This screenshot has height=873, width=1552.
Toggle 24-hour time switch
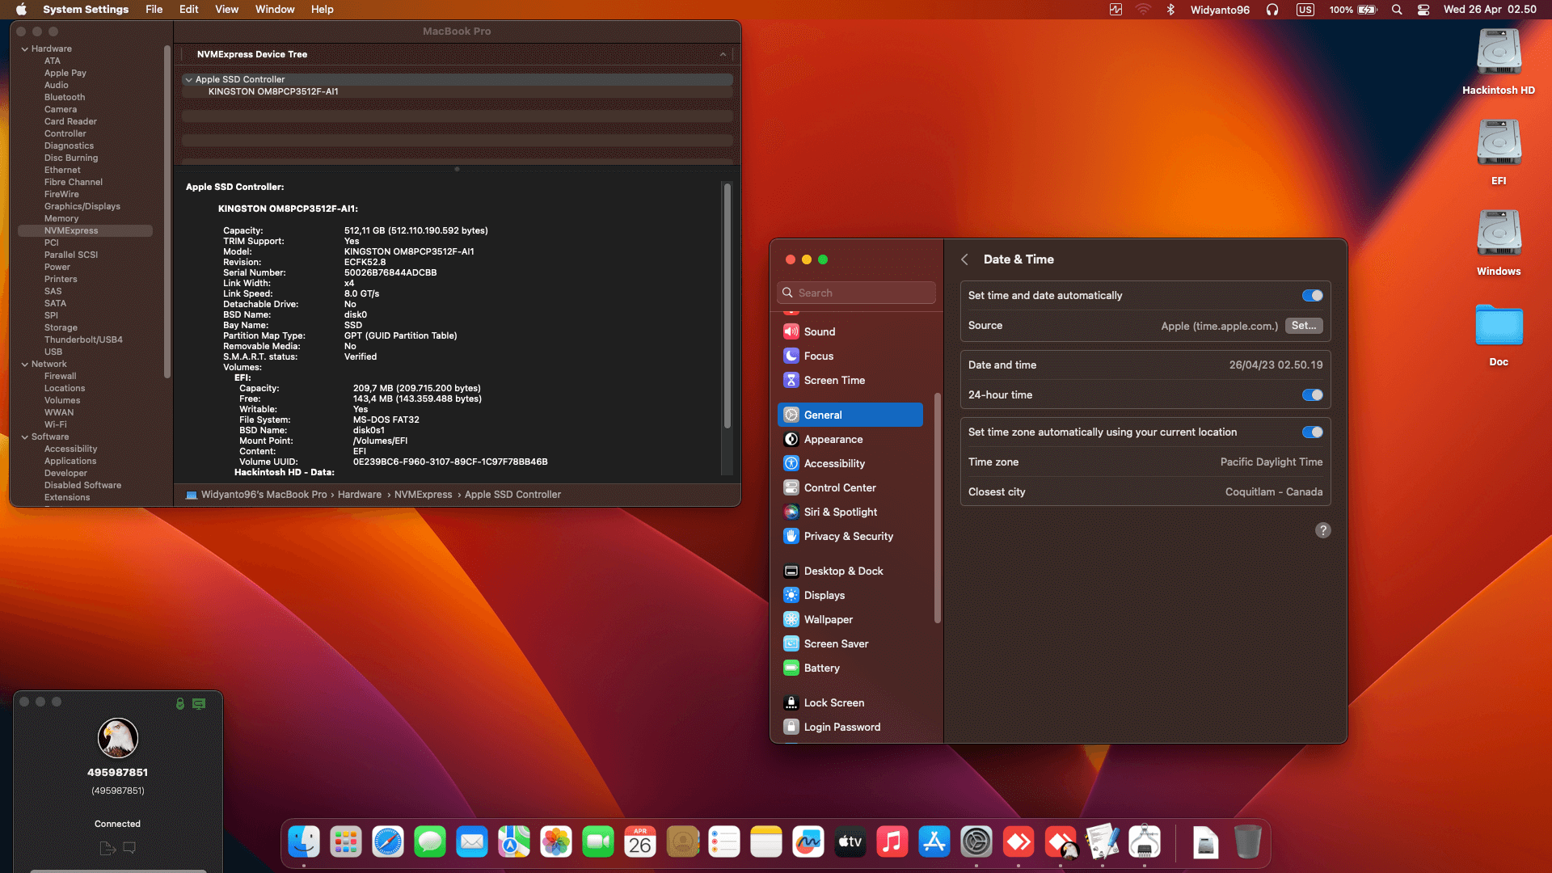1312,395
